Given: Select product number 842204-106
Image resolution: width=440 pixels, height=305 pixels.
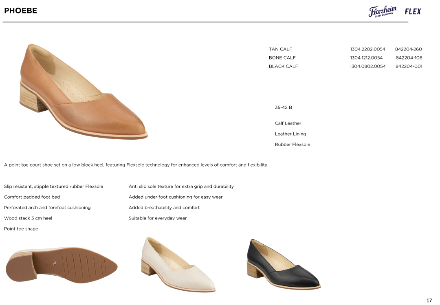Looking at the screenshot, I should click(x=409, y=58).
